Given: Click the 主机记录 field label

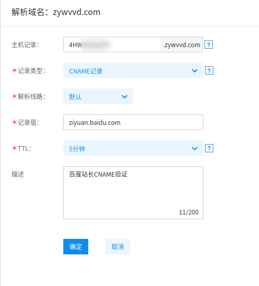Looking at the screenshot, I should coord(25,45).
